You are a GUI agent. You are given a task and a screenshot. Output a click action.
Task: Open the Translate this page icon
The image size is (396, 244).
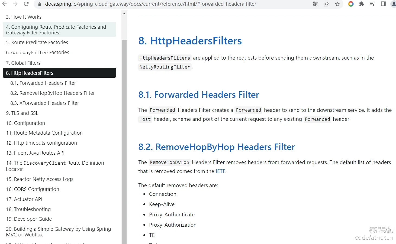[315, 4]
